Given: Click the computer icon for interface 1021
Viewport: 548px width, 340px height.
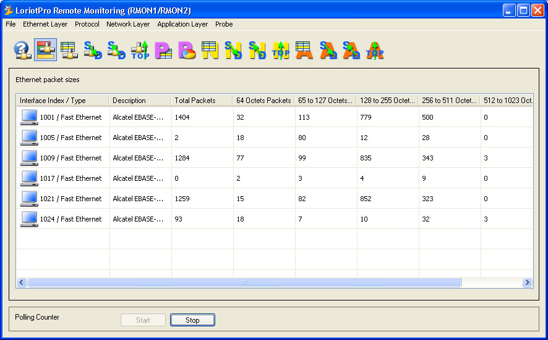Looking at the screenshot, I should pyautogui.click(x=29, y=199).
